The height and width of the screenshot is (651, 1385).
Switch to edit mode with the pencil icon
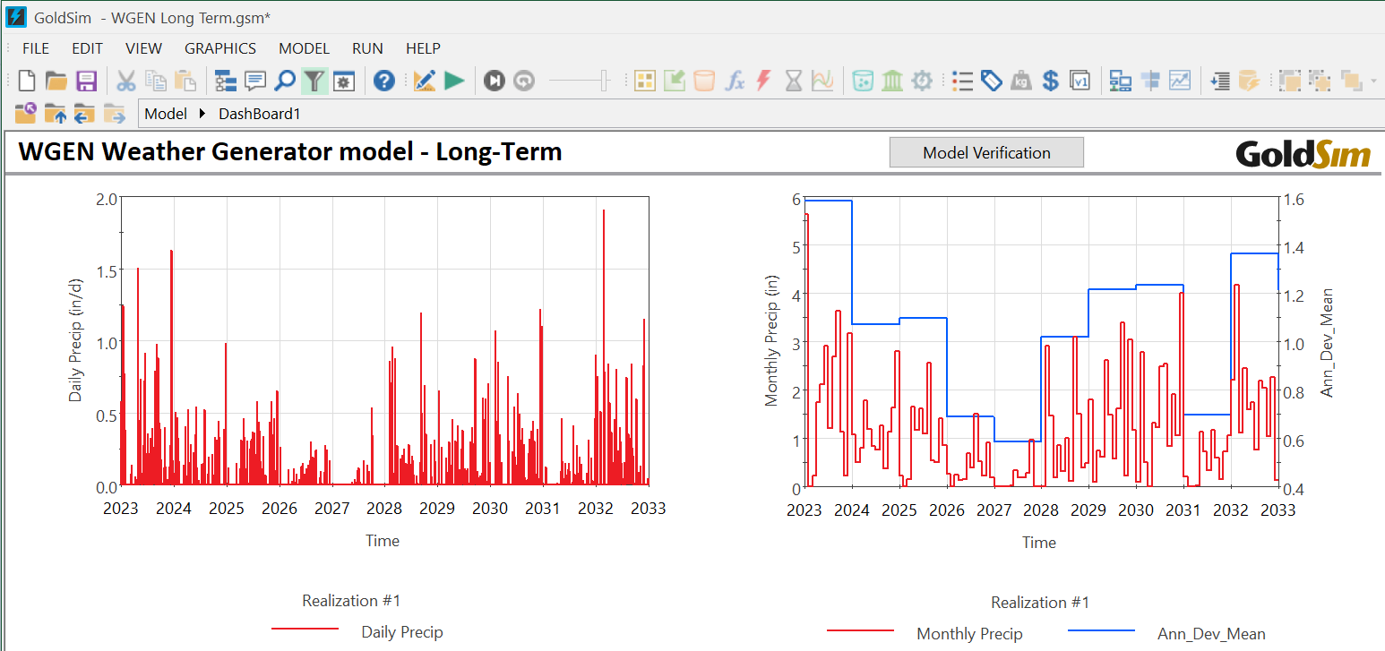pyautogui.click(x=425, y=81)
